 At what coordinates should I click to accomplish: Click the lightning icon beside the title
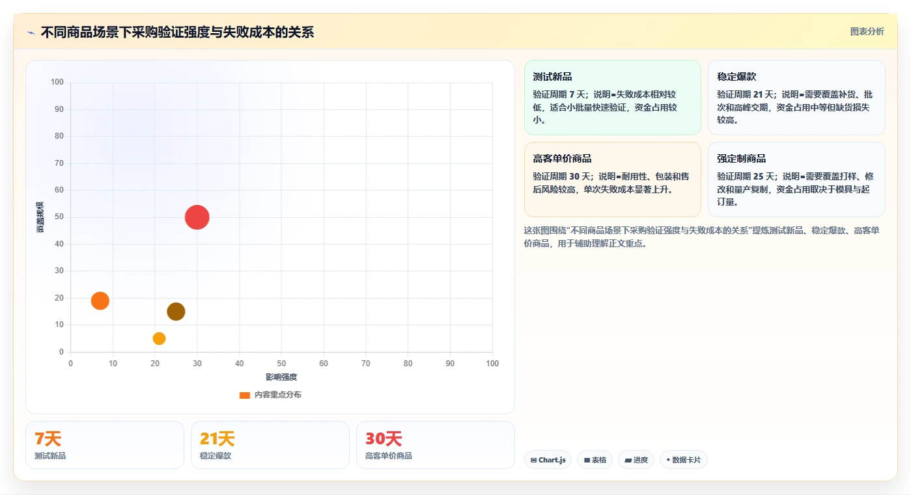click(31, 33)
